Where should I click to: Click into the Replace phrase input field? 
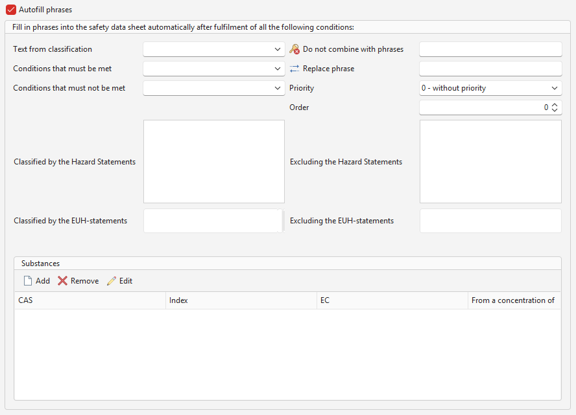pos(490,69)
